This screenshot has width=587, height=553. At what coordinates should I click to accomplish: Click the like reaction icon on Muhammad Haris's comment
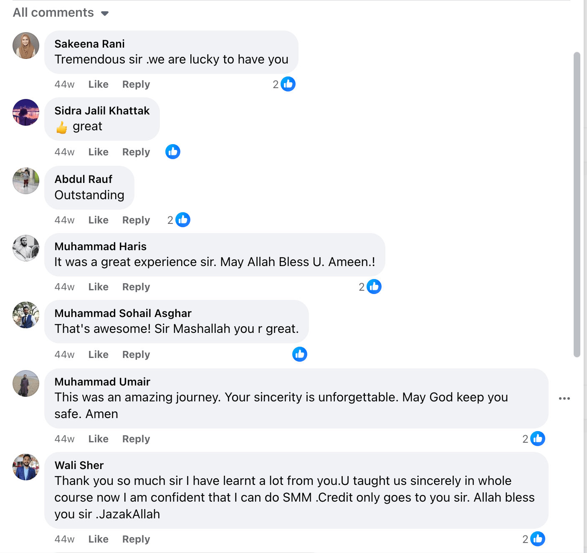374,287
